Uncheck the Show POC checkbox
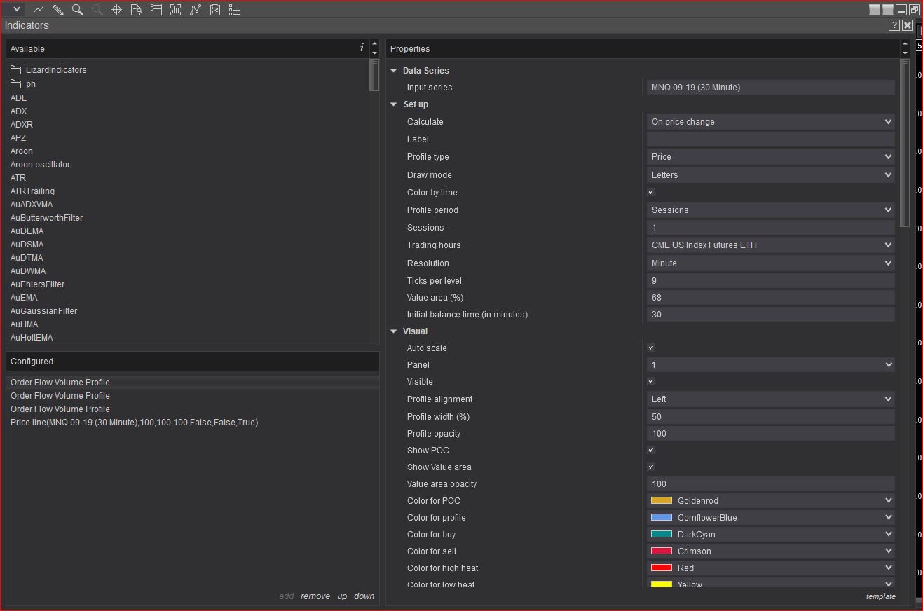The image size is (923, 611). pos(651,450)
